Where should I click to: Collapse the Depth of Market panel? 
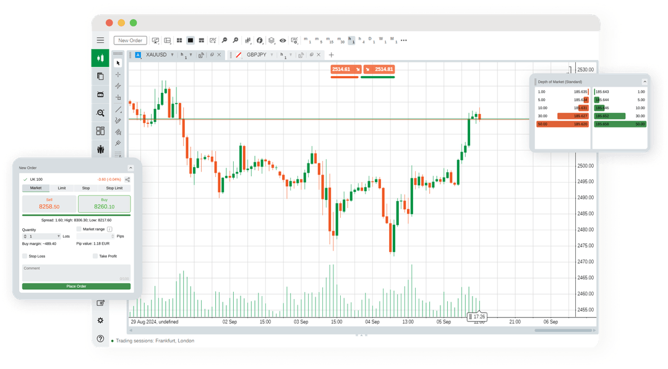644,81
